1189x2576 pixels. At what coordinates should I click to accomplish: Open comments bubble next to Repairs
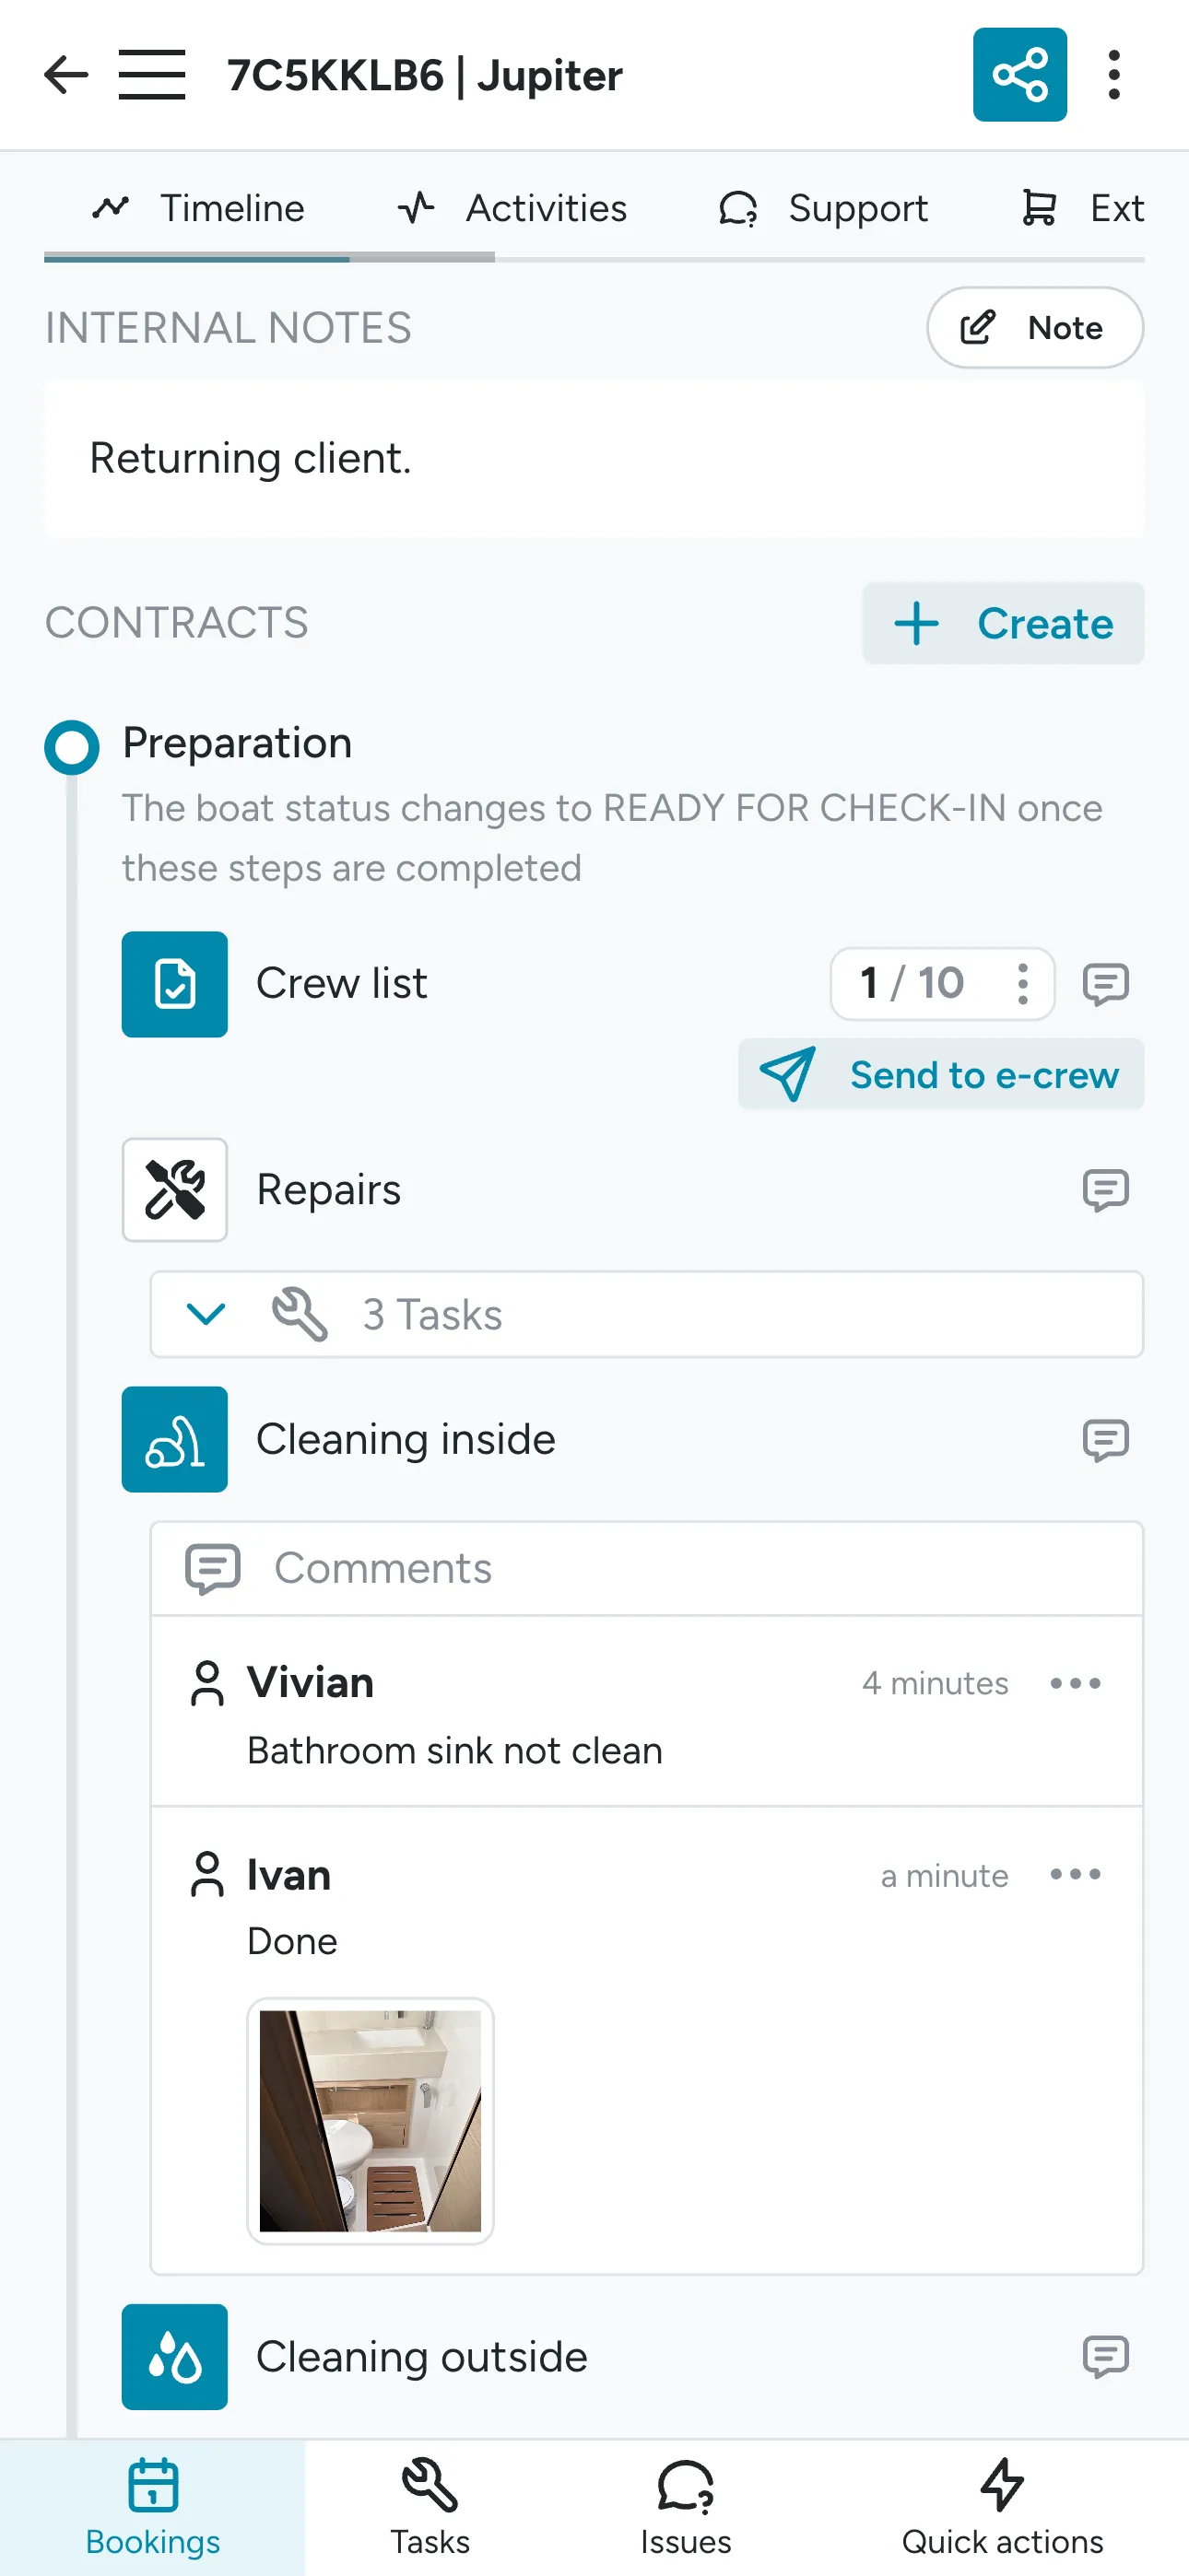(1106, 1190)
